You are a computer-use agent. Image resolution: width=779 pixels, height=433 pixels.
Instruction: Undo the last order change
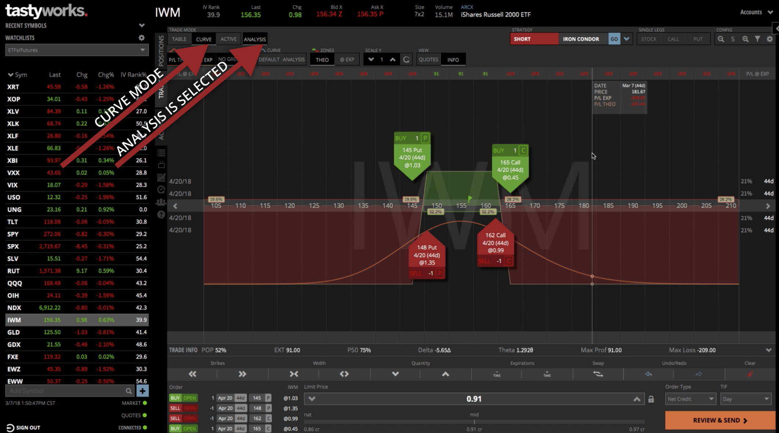coord(649,374)
